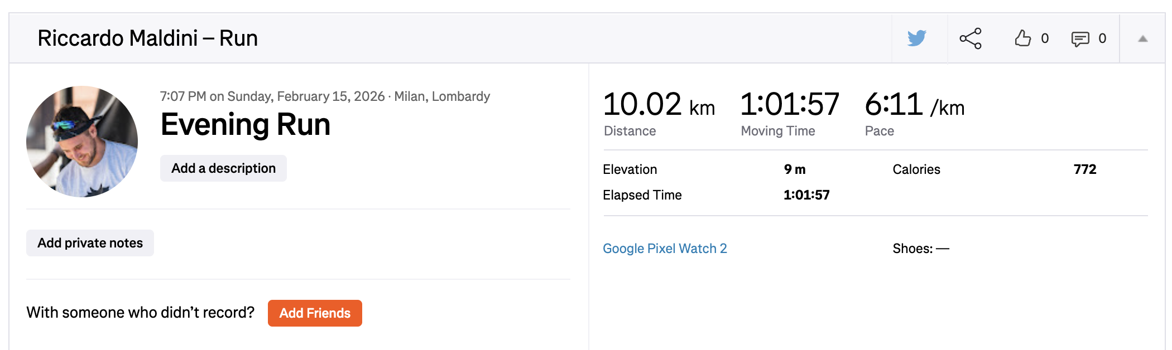Select the Evening Run activity title

tap(244, 124)
